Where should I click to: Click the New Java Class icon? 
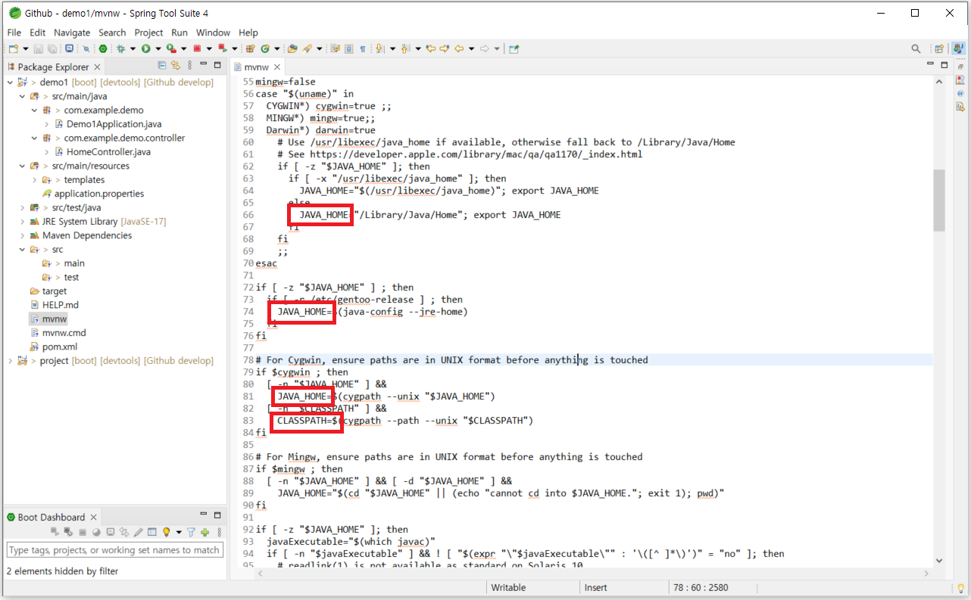(265, 48)
